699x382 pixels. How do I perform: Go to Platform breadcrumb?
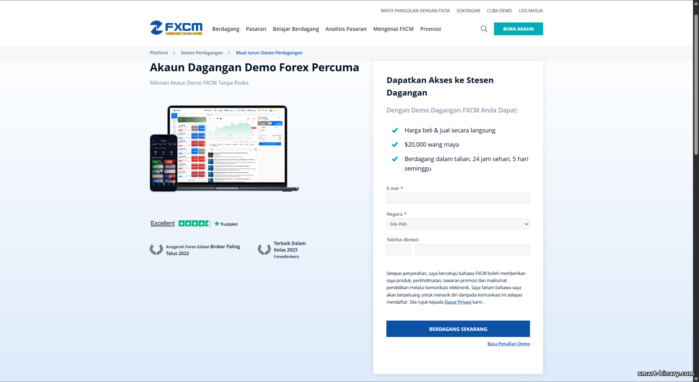(159, 53)
